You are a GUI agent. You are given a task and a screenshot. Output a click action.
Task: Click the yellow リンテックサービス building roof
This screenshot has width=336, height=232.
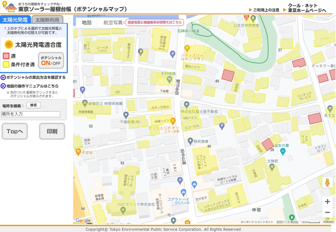click(304, 95)
